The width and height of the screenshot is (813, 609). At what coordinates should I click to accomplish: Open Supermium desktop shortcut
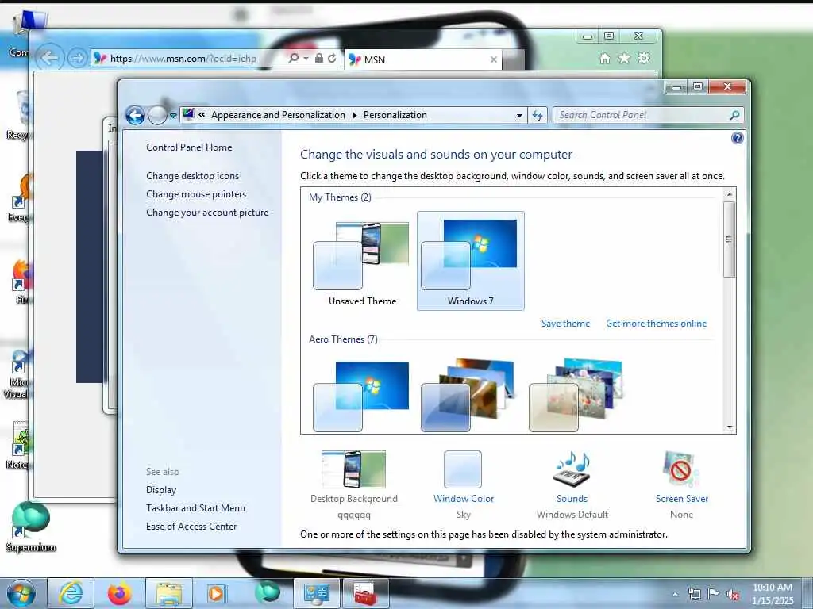pos(30,527)
